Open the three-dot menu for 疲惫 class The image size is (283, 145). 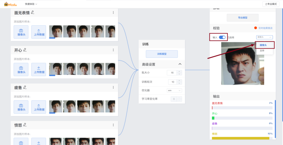tap(113, 87)
